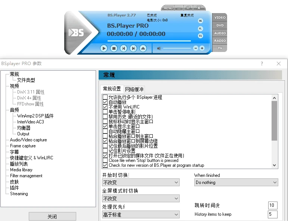Screen dimensions: 288x221
Task: Increase volume with the plus button
Action: coord(202,48)
